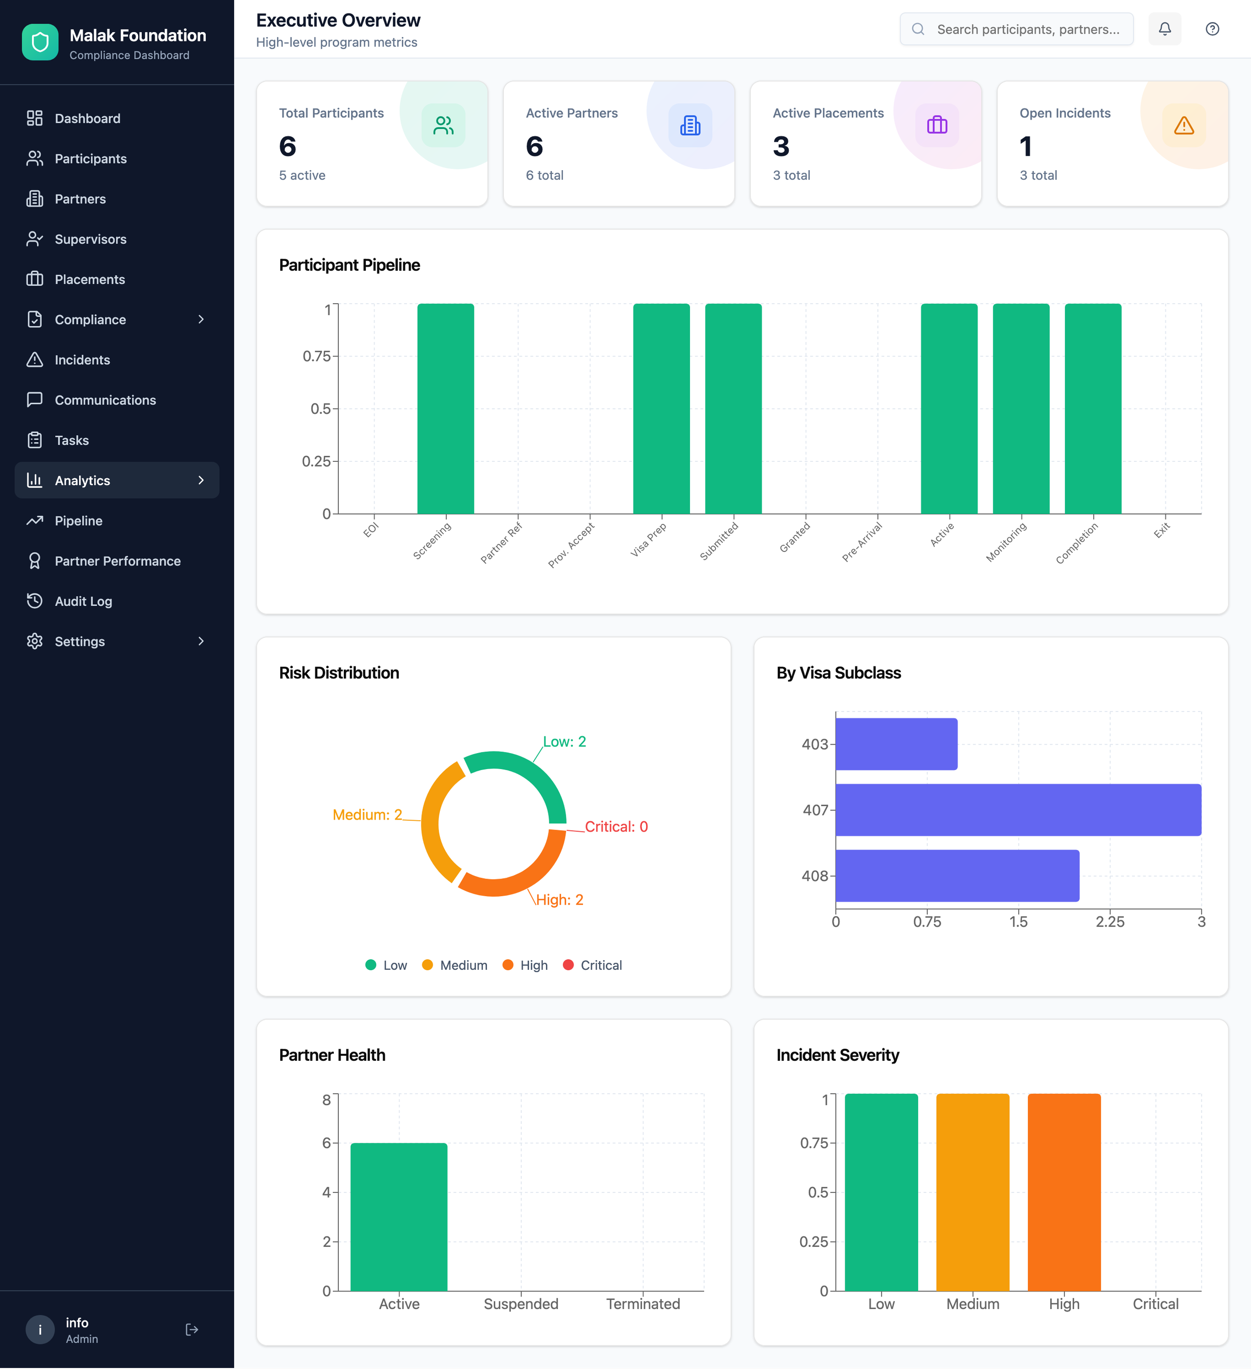Click the Active Partners building icon
The image size is (1251, 1369).
pos(690,126)
